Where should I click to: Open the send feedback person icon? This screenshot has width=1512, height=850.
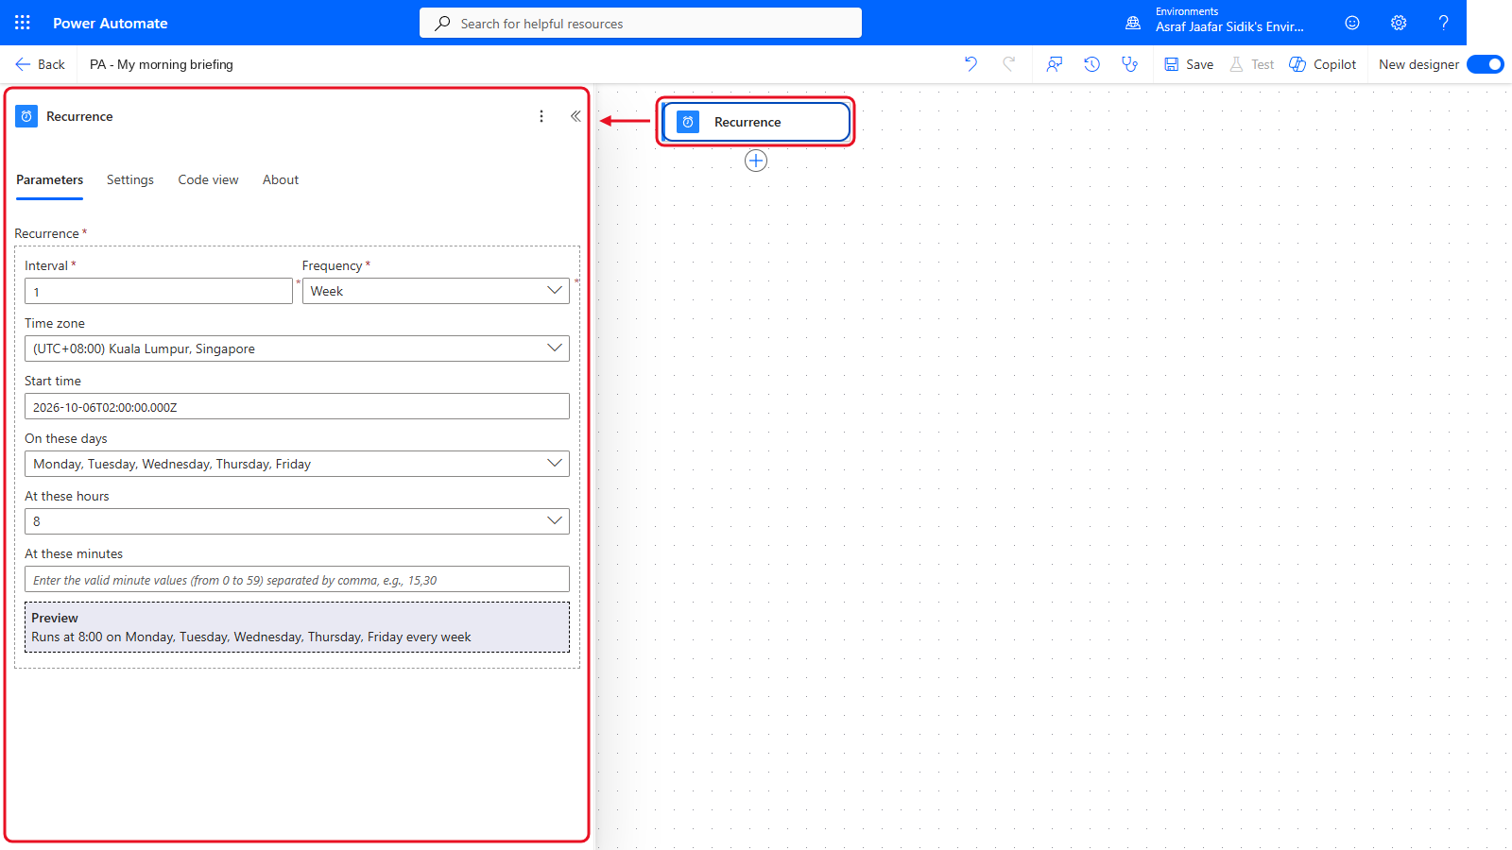1055,64
